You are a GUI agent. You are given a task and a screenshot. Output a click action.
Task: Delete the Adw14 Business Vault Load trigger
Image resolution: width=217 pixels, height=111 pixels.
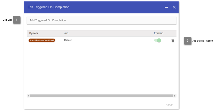173,41
